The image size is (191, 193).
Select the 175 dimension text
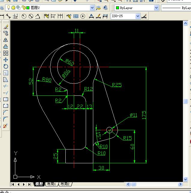144,115
